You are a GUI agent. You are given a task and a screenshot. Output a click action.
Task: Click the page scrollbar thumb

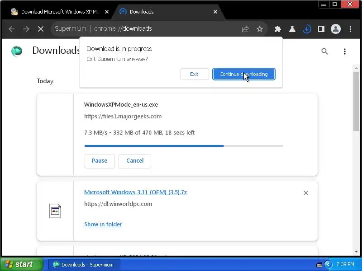point(356,101)
